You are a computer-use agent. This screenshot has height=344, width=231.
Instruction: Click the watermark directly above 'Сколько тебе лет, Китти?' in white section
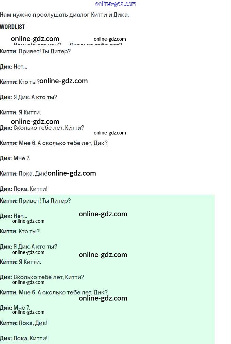point(35,122)
